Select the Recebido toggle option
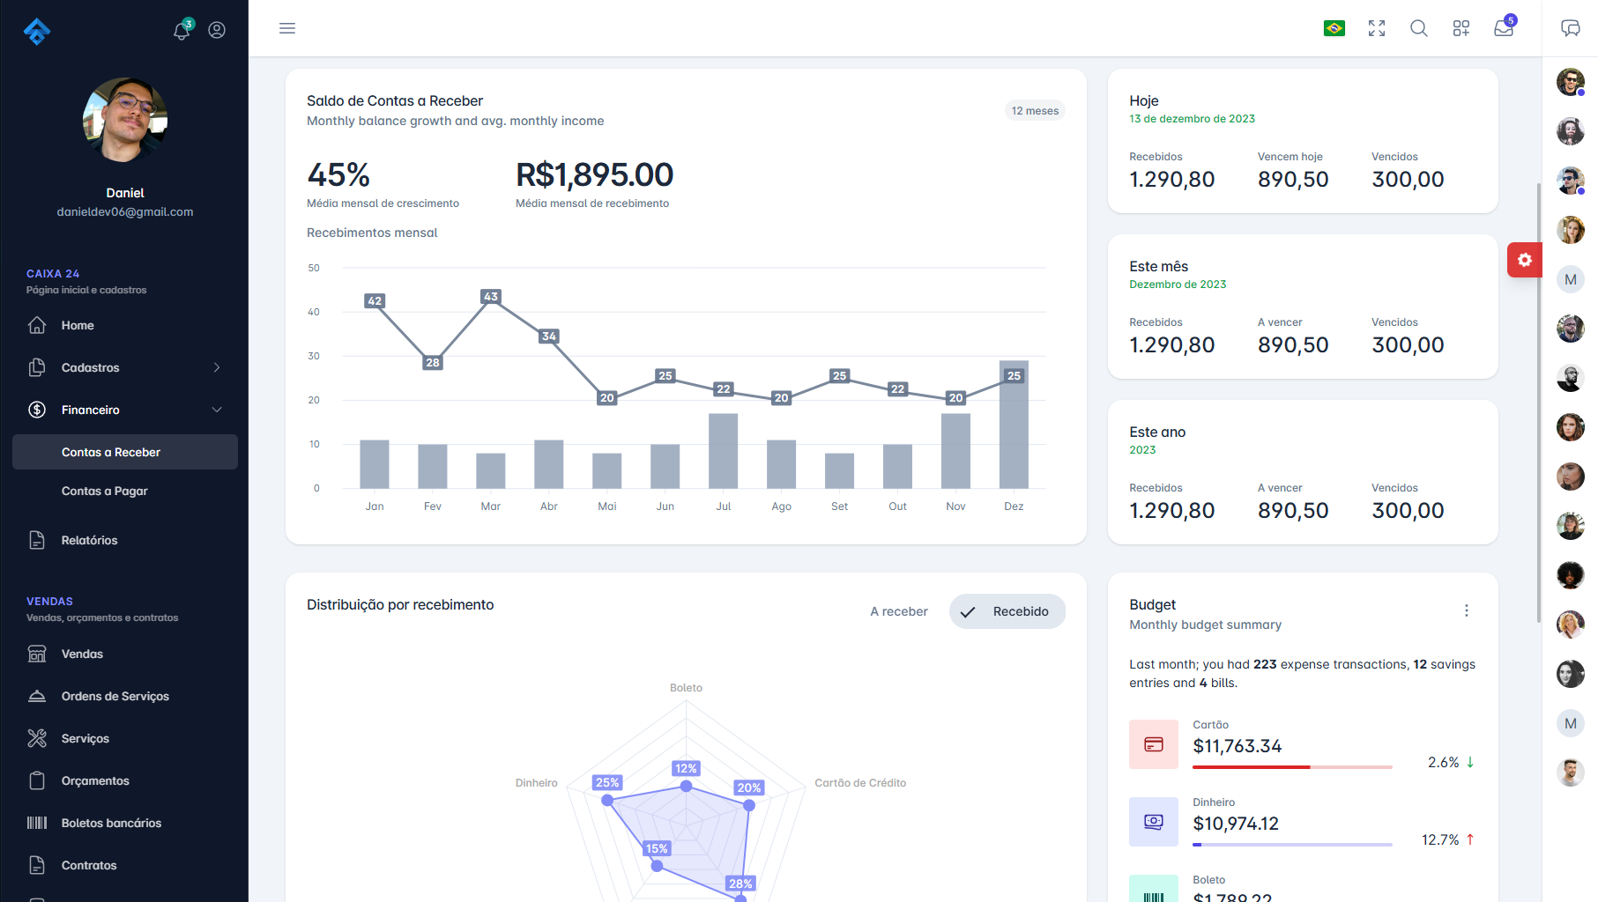Image resolution: width=1598 pixels, height=902 pixels. (1007, 611)
